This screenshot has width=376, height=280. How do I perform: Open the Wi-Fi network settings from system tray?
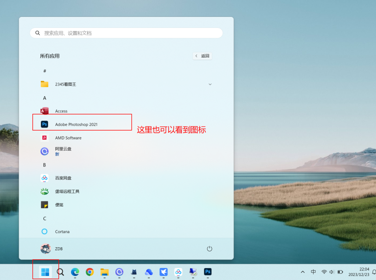point(323,272)
